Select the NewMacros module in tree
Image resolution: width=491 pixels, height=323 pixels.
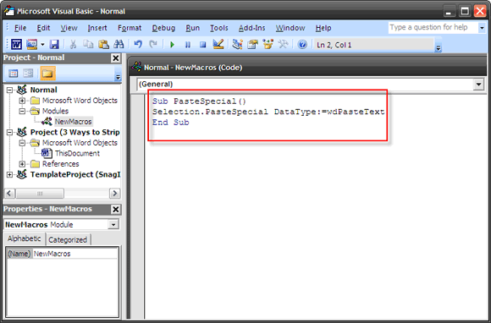click(x=73, y=122)
